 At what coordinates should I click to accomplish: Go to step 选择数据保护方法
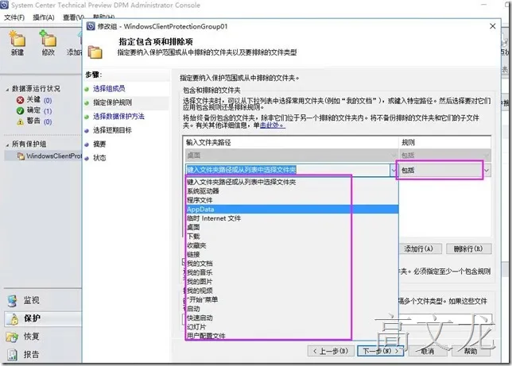(x=118, y=117)
